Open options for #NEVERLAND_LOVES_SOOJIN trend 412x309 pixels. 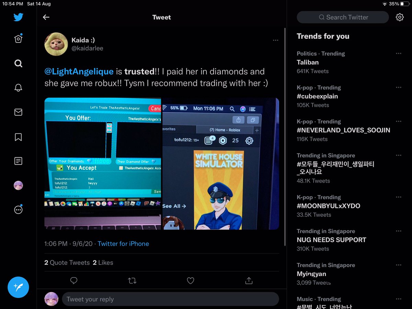tap(398, 122)
